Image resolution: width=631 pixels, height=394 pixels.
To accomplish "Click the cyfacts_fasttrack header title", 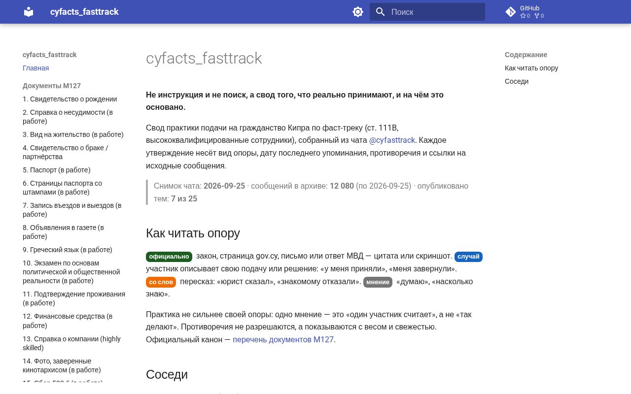I will [84, 12].
